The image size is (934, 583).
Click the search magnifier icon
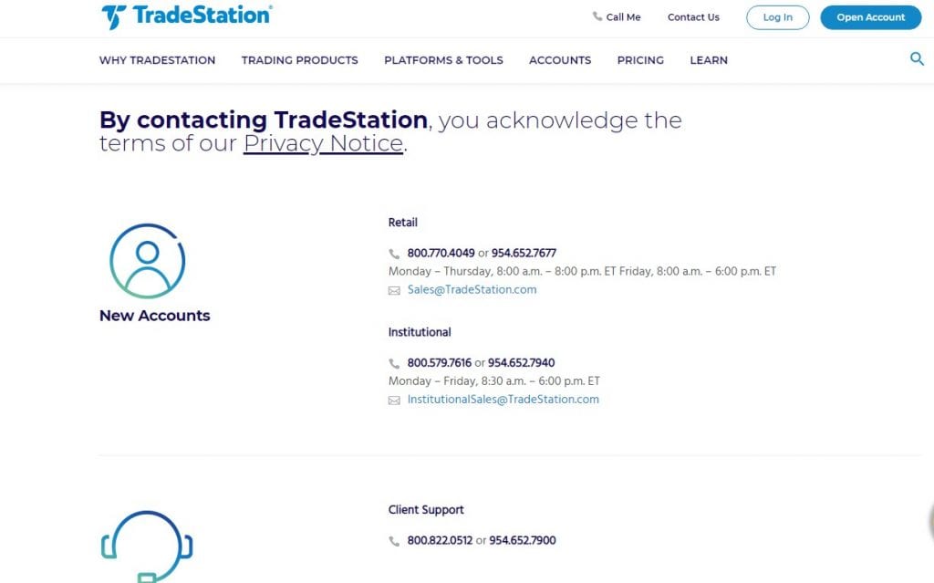pyautogui.click(x=917, y=59)
